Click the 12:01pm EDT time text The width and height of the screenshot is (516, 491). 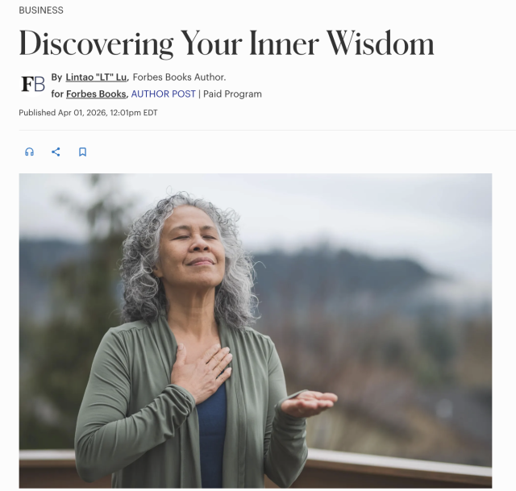[134, 113]
